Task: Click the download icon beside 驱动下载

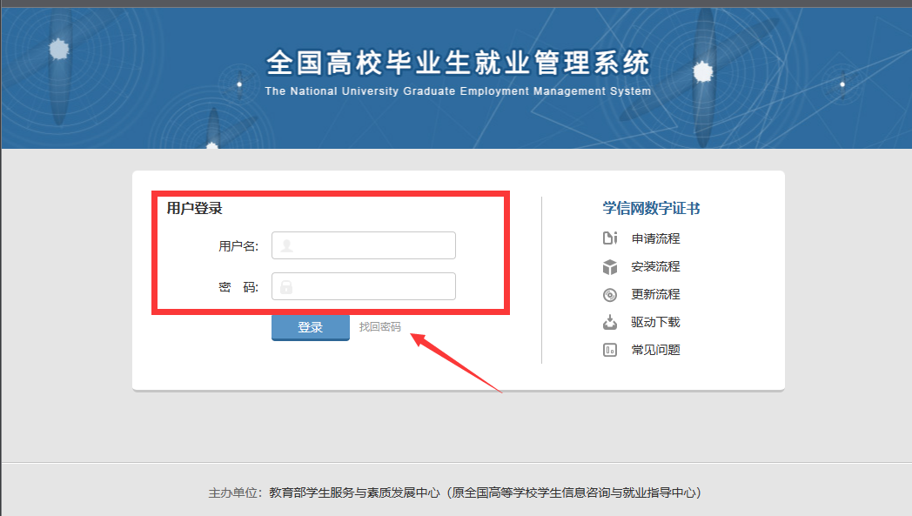Action: (x=609, y=322)
